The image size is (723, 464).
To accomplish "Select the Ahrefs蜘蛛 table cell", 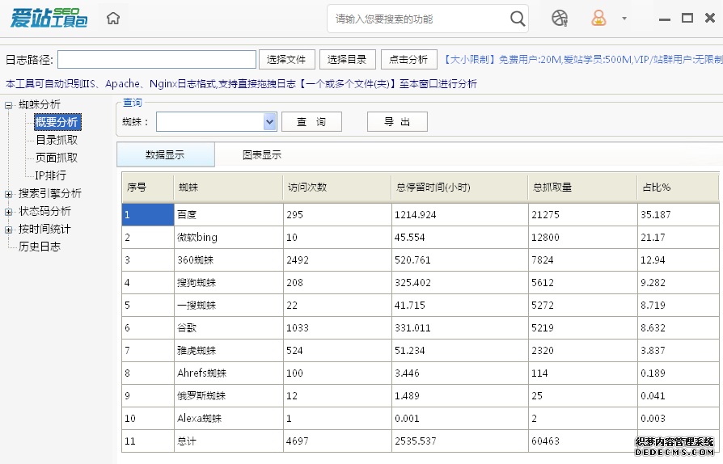I will (229, 373).
